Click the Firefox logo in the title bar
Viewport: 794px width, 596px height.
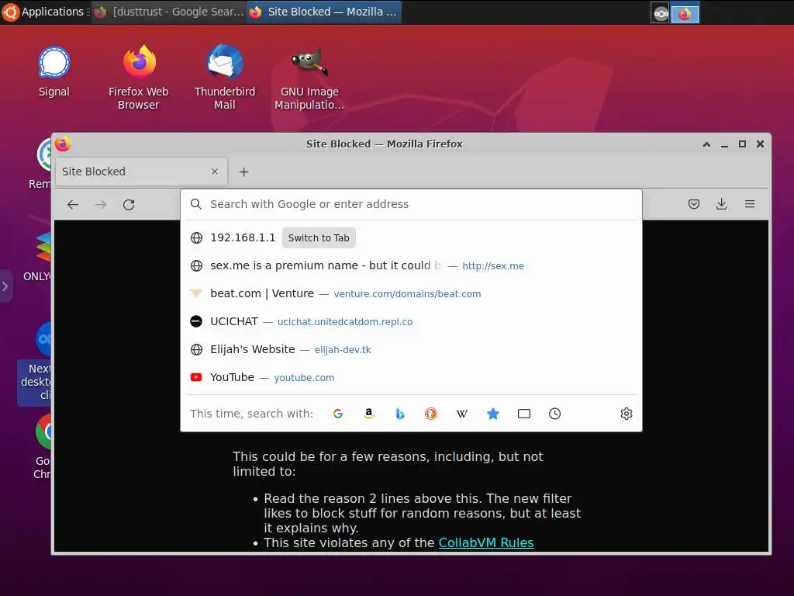pyautogui.click(x=63, y=144)
